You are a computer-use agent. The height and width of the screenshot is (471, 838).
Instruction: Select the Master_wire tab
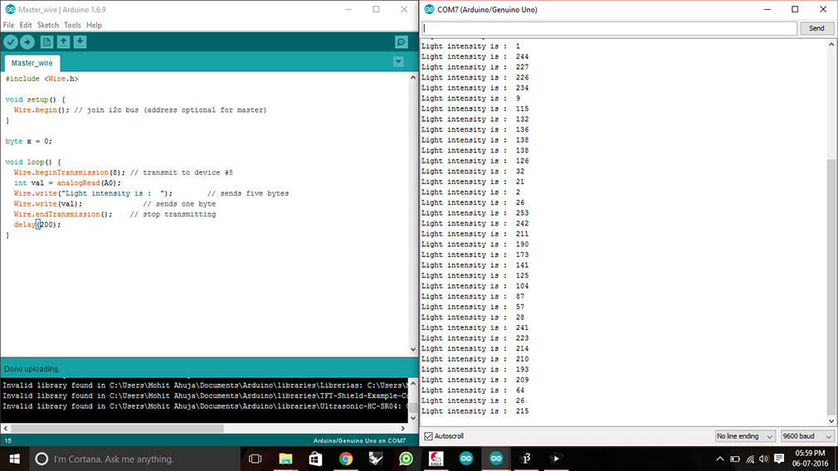coord(32,63)
